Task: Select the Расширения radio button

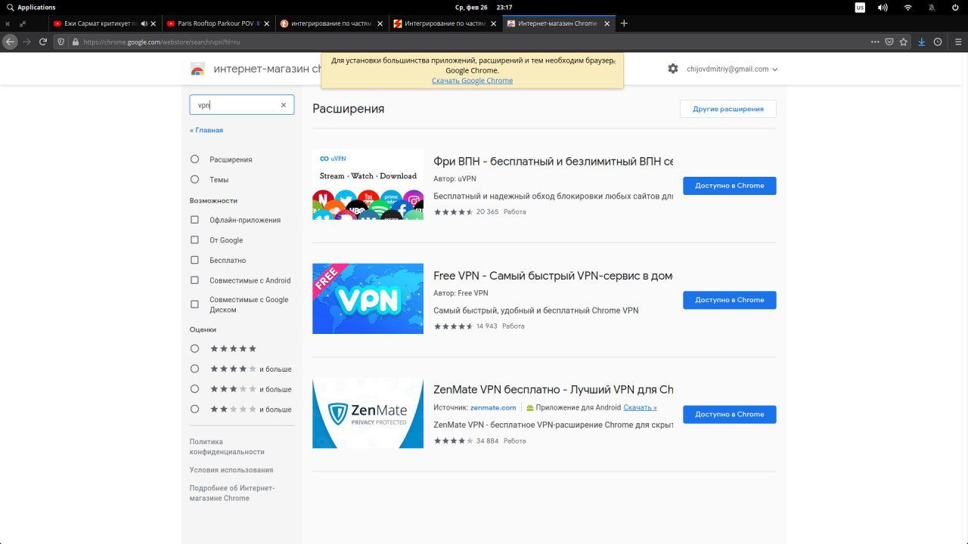Action: click(194, 159)
